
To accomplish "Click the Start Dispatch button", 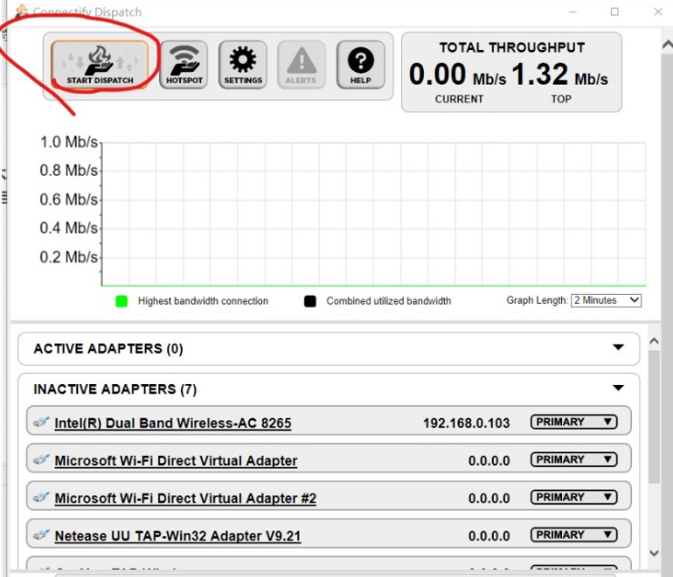I will coord(99,65).
